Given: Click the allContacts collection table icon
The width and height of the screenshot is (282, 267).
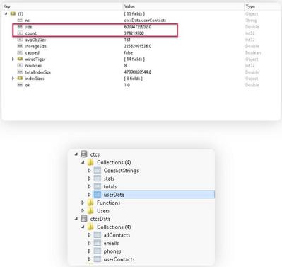Looking at the screenshot, I should [x=98, y=235].
